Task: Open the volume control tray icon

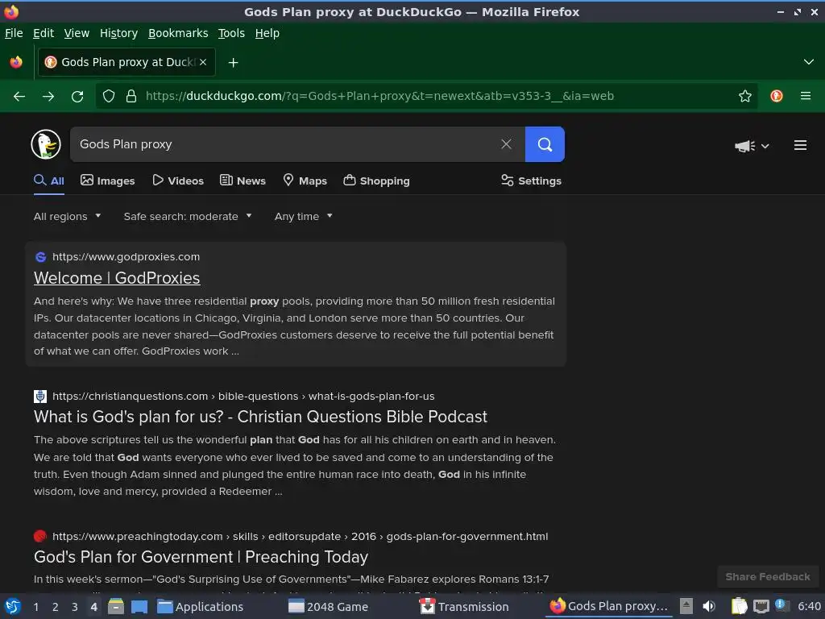Action: [x=709, y=606]
